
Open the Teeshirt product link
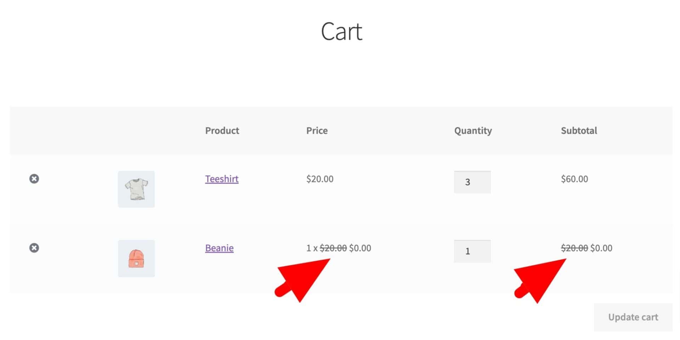click(x=222, y=179)
